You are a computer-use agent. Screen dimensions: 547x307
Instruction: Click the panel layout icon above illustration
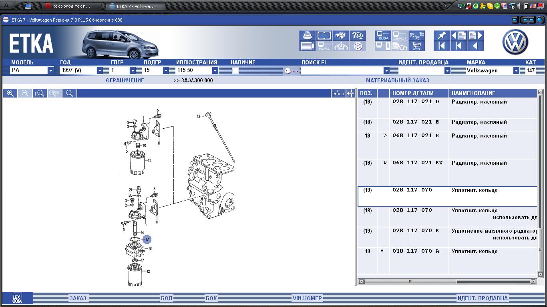[x=338, y=93]
